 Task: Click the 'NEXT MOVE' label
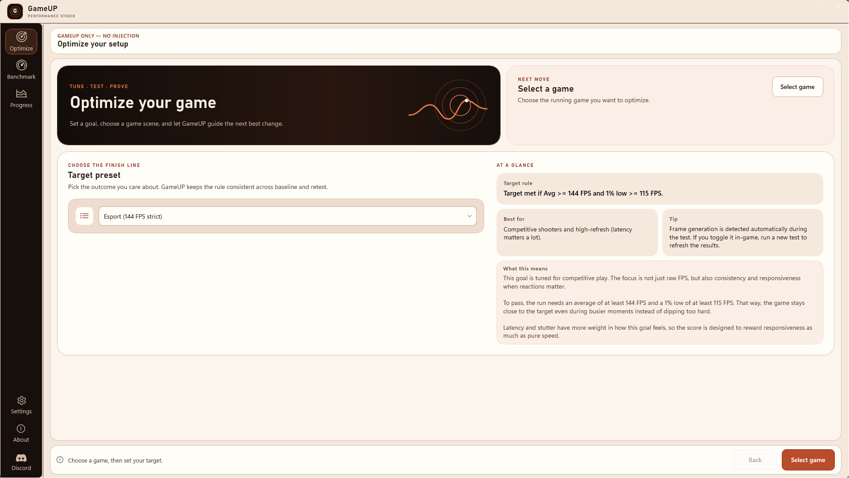coord(534,79)
